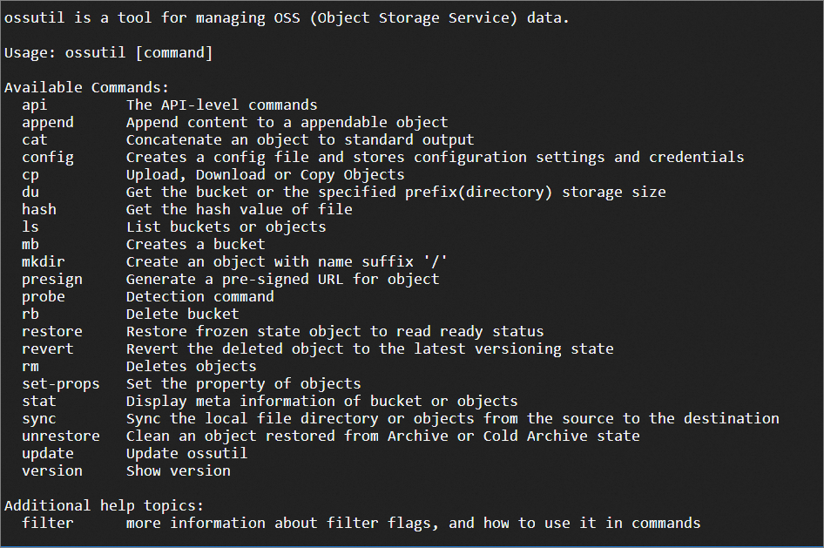Click the 'append' command in the list
This screenshot has width=824, height=548.
[x=48, y=122]
